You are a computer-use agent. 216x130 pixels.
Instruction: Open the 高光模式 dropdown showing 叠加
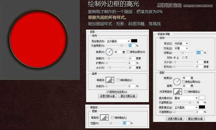[x=186, y=98]
